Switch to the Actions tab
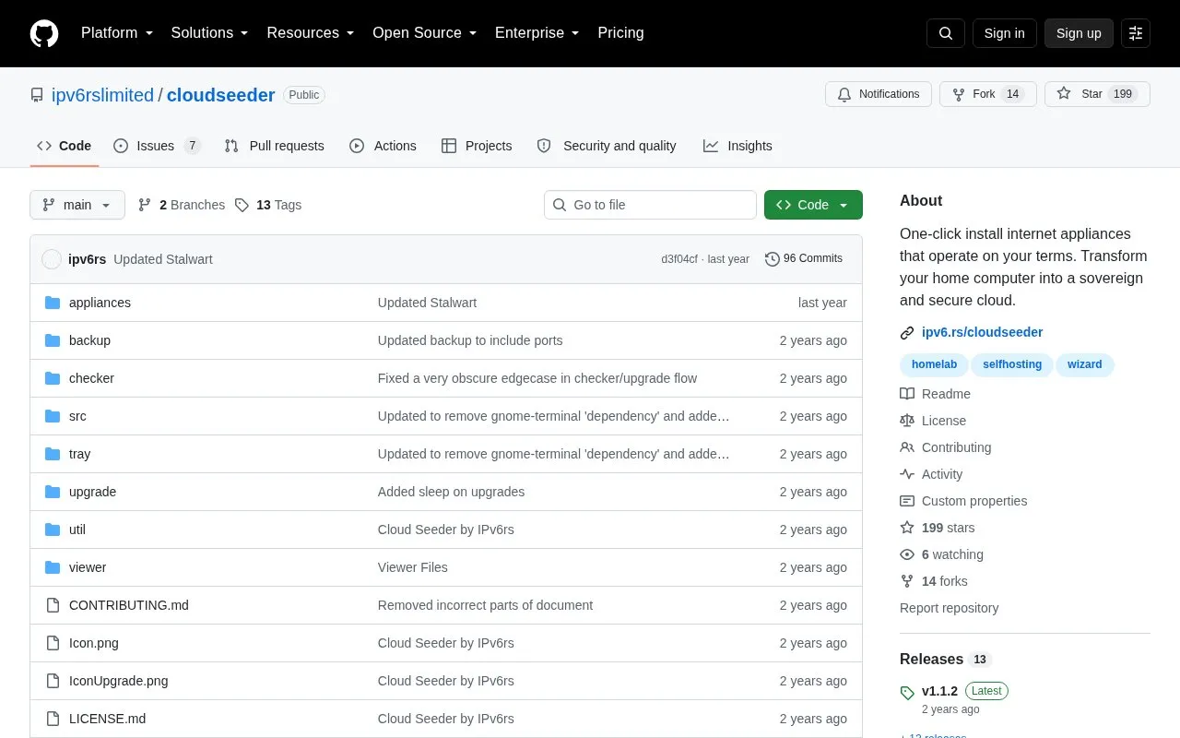1180x738 pixels. (383, 146)
